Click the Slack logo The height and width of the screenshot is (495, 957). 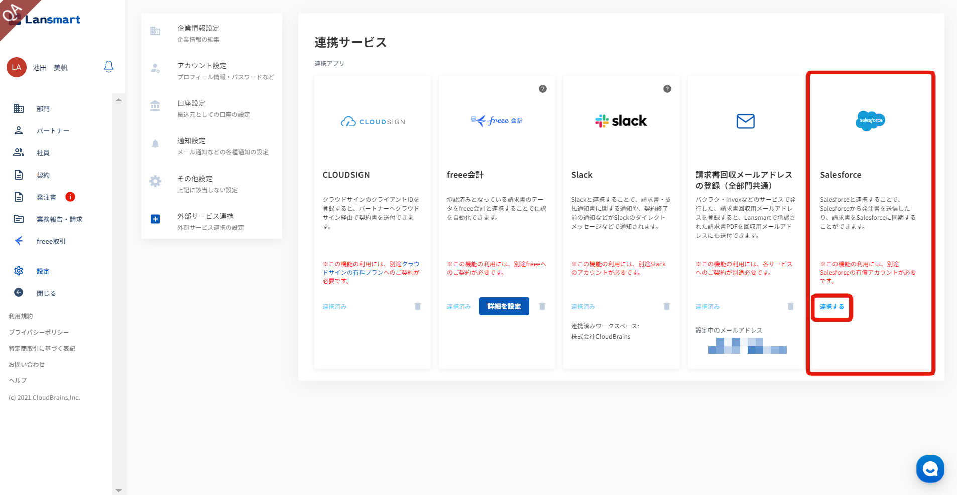click(x=621, y=121)
